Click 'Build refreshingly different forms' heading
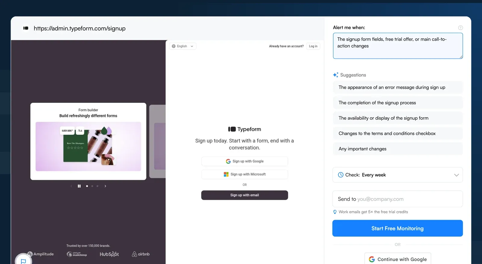482x264 pixels. coord(88,116)
